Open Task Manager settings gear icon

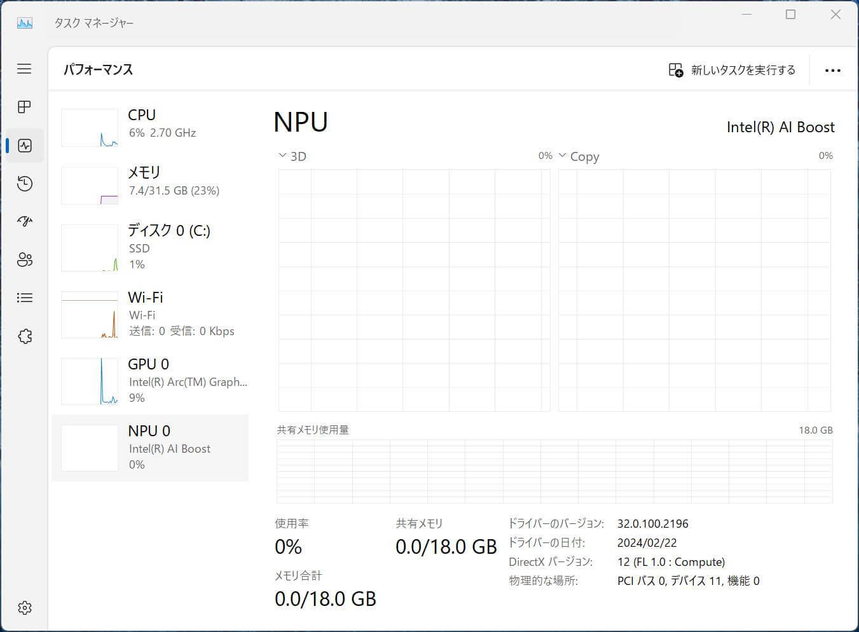[x=25, y=608]
